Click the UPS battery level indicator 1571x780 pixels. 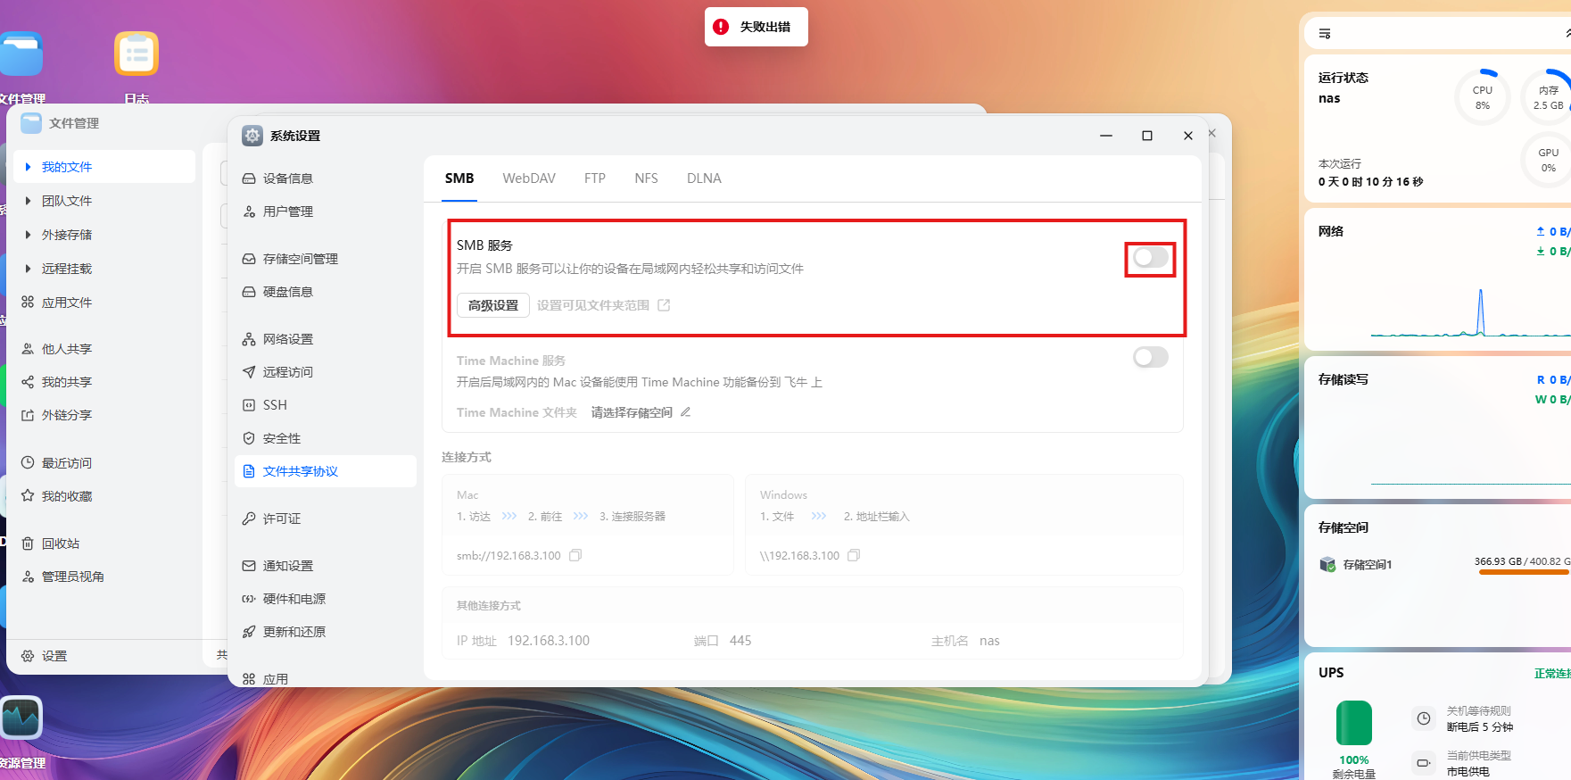1353,723
